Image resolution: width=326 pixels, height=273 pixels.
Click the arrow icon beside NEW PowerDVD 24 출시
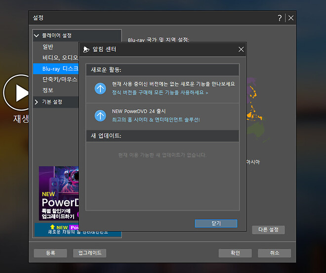(100, 115)
